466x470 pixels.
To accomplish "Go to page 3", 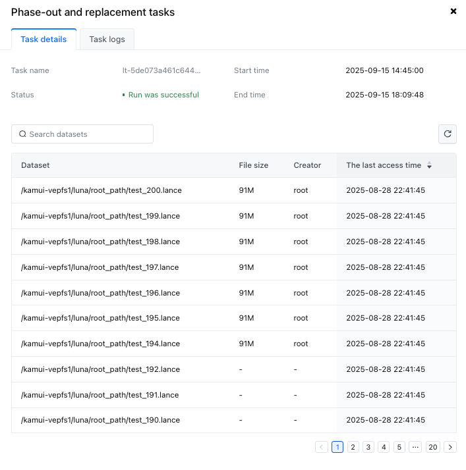I will 368,447.
